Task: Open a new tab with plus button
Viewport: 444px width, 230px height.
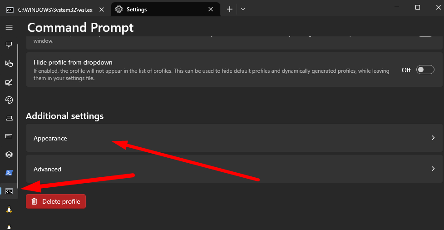Action: tap(230, 9)
